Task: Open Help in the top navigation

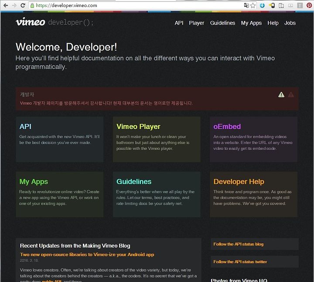Action: [273, 23]
